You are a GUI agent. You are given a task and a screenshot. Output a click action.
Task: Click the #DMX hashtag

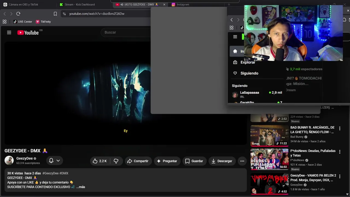(x=64, y=173)
